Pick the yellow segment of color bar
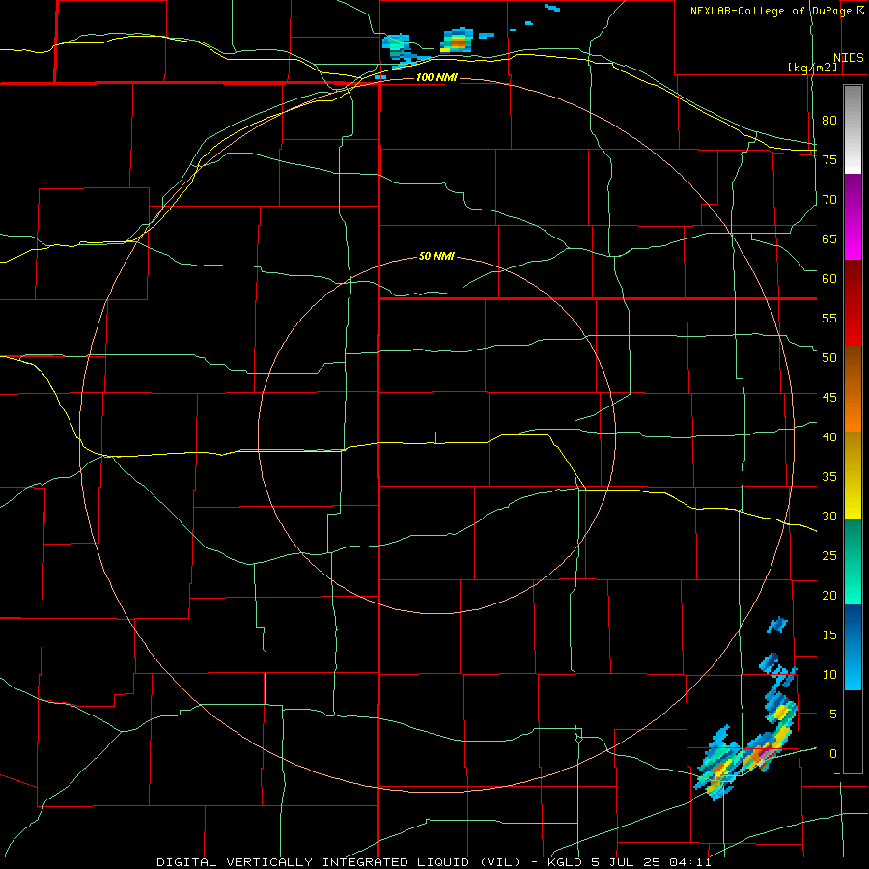 (x=853, y=475)
